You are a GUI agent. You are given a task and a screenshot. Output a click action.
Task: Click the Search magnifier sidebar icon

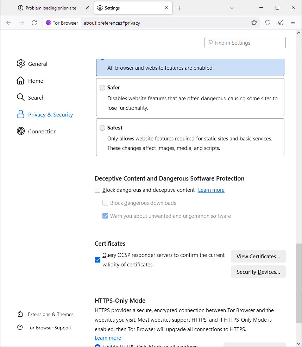click(20, 97)
